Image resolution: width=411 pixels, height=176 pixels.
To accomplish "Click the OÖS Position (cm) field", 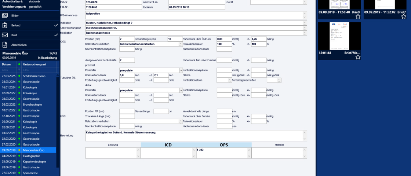I will pyautogui.click(x=127, y=39).
